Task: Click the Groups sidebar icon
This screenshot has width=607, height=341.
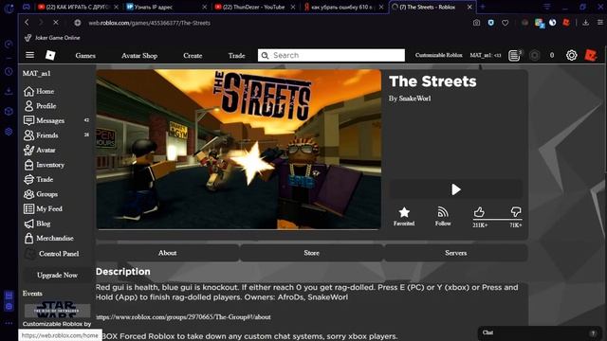Action: tap(28, 194)
